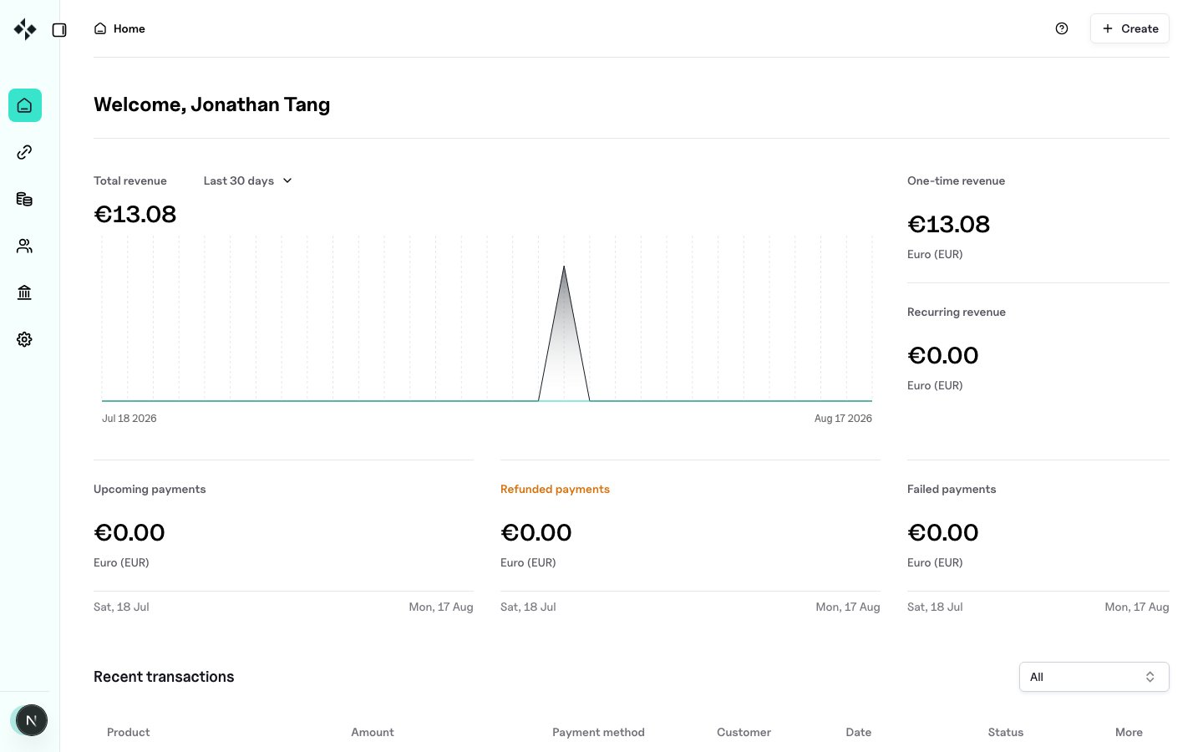Click the Home breadcrumb house icon

100,28
